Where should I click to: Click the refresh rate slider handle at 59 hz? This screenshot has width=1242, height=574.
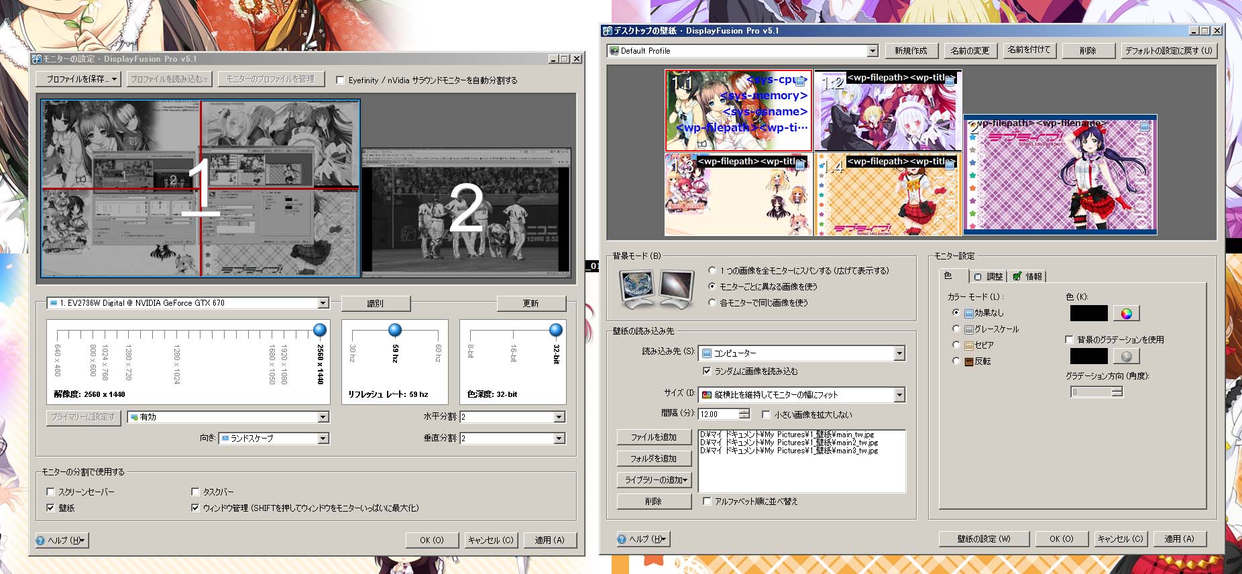(x=395, y=330)
